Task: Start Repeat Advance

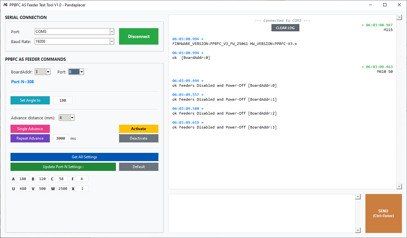Action: point(30,138)
